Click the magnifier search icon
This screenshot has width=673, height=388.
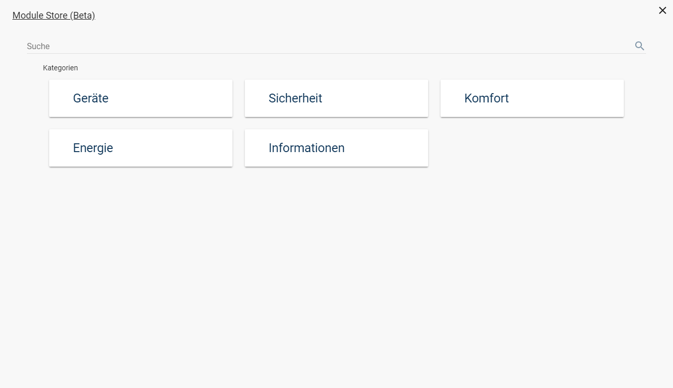[x=639, y=46]
